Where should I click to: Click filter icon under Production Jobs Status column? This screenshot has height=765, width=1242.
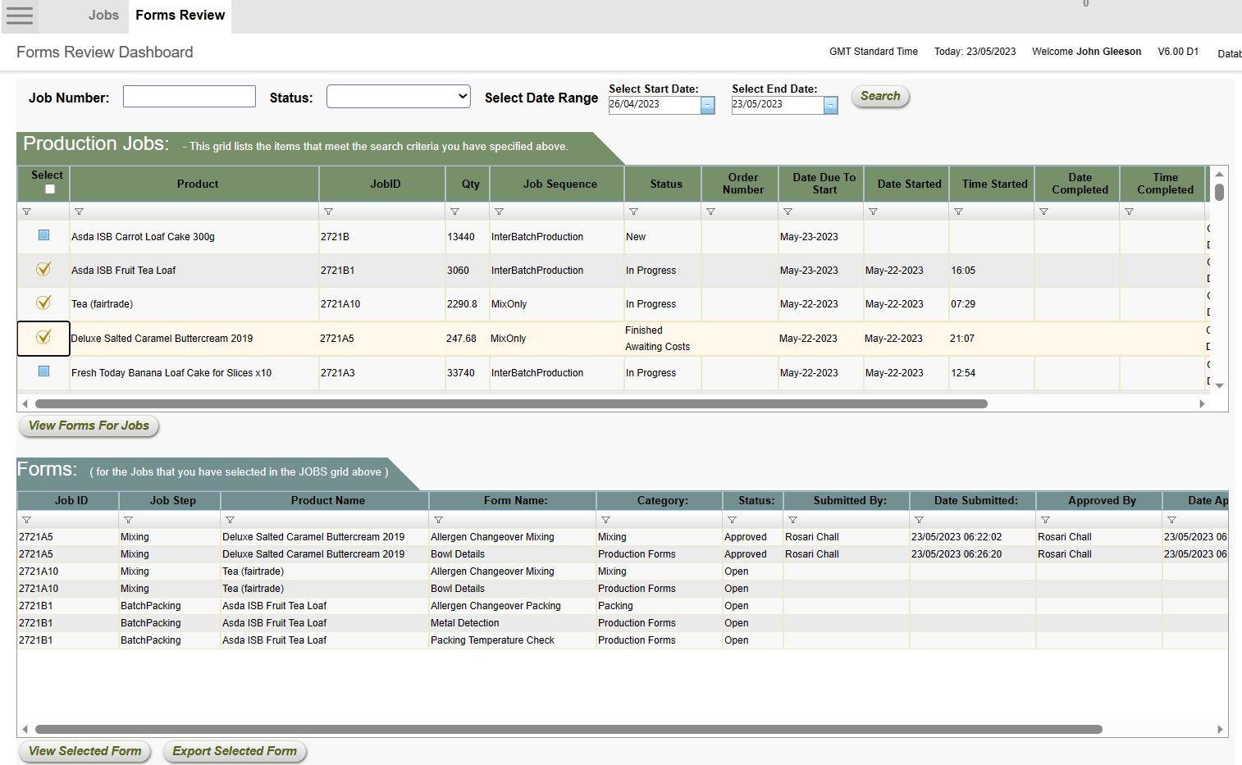click(x=633, y=212)
